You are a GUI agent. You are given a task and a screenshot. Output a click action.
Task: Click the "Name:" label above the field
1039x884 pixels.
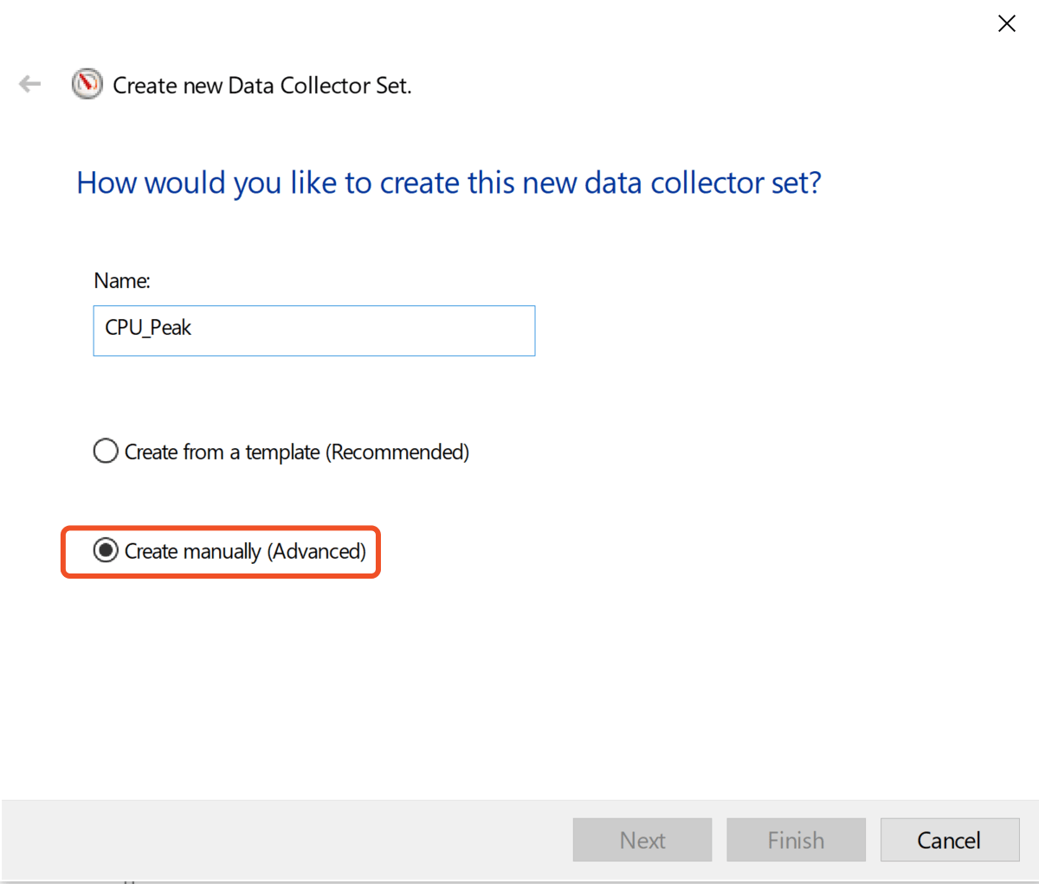(x=122, y=281)
